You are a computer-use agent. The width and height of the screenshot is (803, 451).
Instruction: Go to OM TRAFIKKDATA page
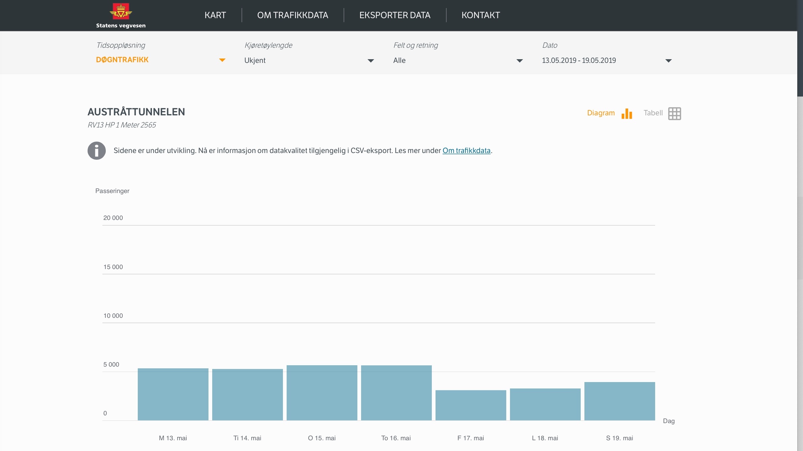292,15
